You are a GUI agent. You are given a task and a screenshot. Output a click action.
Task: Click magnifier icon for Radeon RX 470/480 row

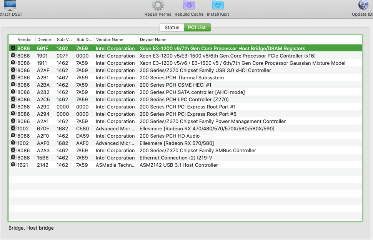(13, 128)
